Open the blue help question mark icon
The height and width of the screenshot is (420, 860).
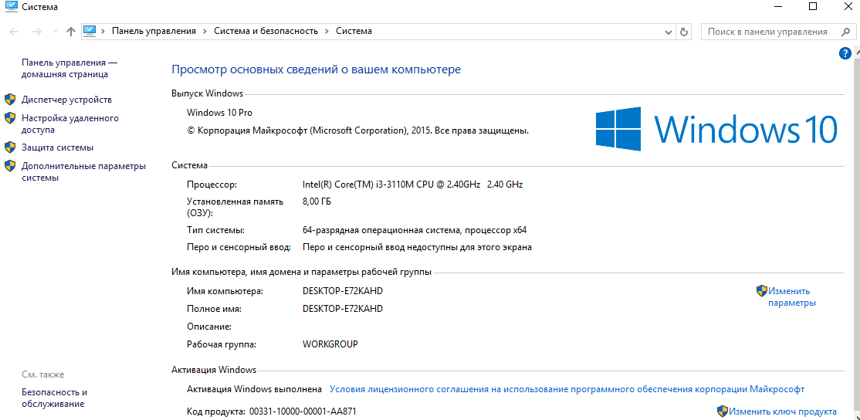[x=845, y=53]
